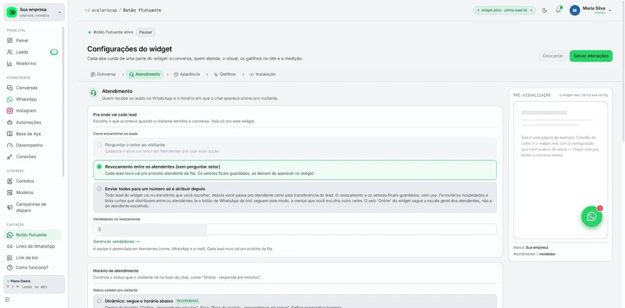
Task: Open the WhatsApp sidebar icon
Action: pos(10,99)
